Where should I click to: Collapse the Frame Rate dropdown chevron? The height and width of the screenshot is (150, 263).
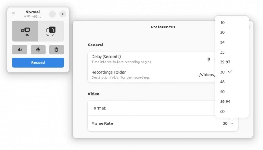pyautogui.click(x=232, y=123)
